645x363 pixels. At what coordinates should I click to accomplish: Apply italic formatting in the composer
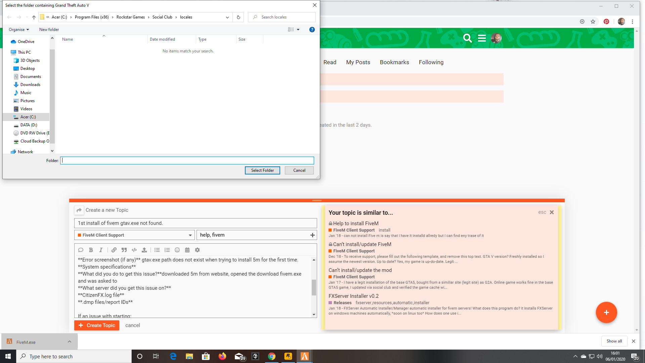tap(101, 250)
